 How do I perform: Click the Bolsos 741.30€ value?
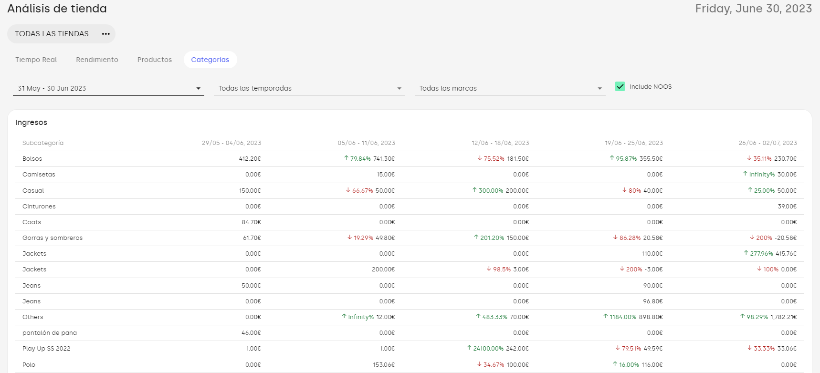[384, 159]
